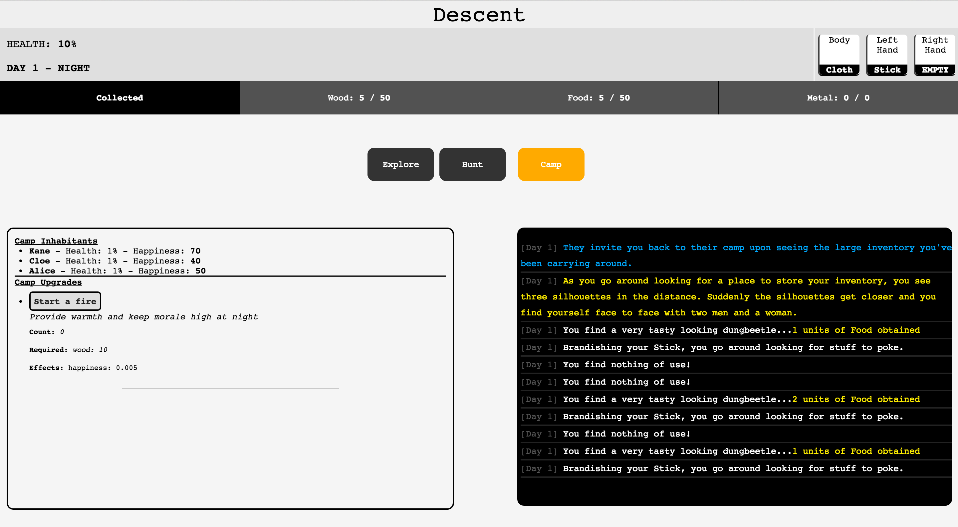Screen dimensions: 958x527
Task: Click the Camp Inhabitants heading
Action: click(56, 241)
